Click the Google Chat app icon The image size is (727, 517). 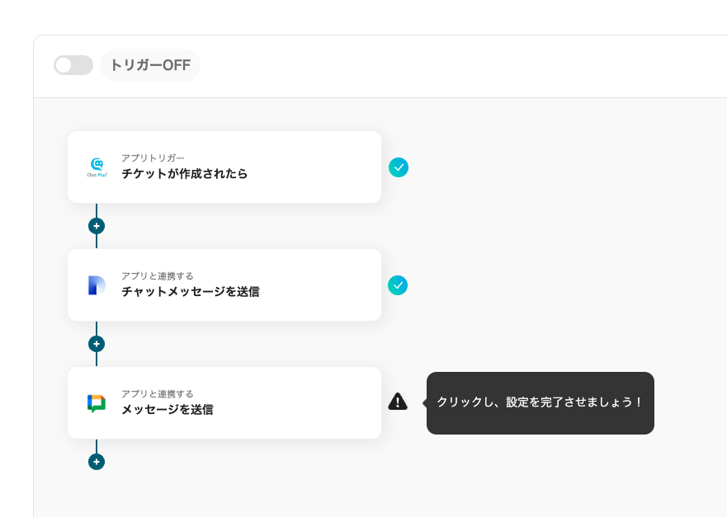tap(97, 403)
